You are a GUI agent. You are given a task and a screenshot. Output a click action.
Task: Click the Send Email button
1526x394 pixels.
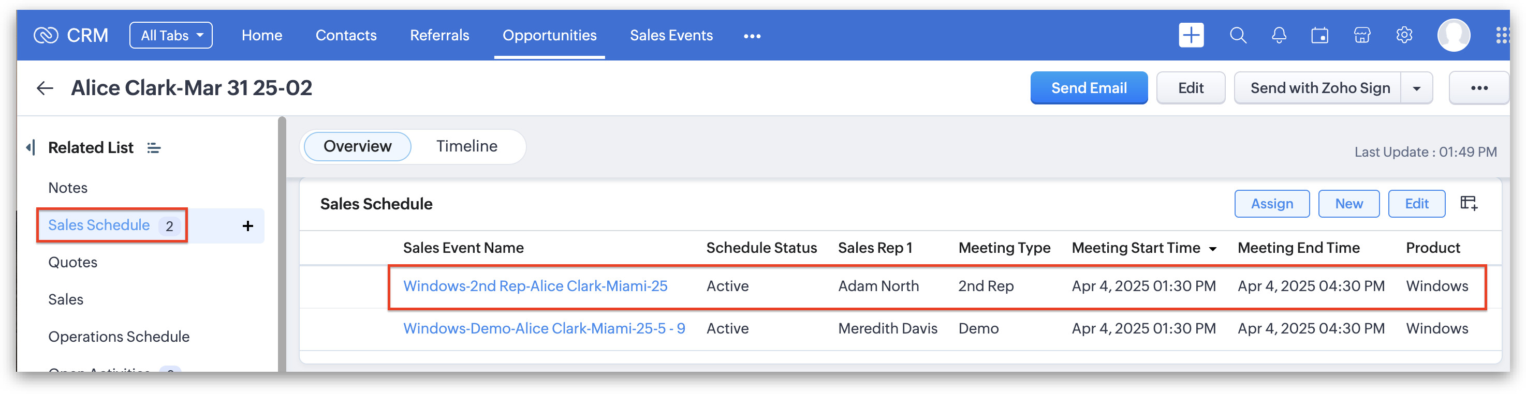[x=1089, y=88]
